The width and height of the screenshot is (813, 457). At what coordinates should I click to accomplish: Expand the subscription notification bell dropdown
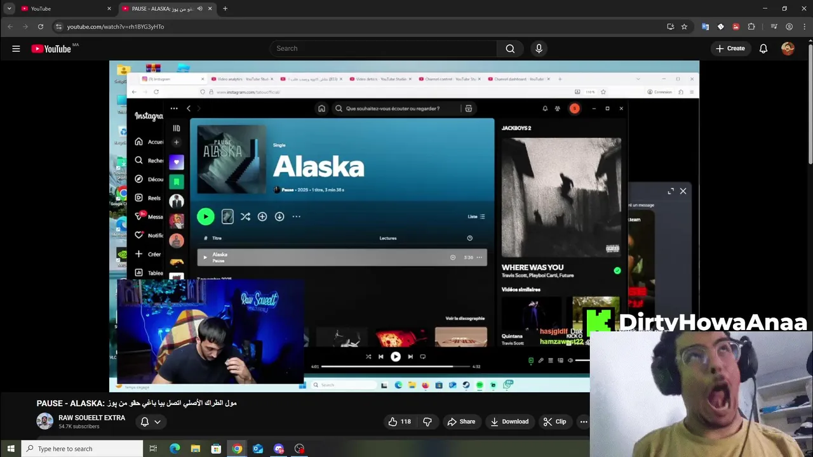[151, 421]
